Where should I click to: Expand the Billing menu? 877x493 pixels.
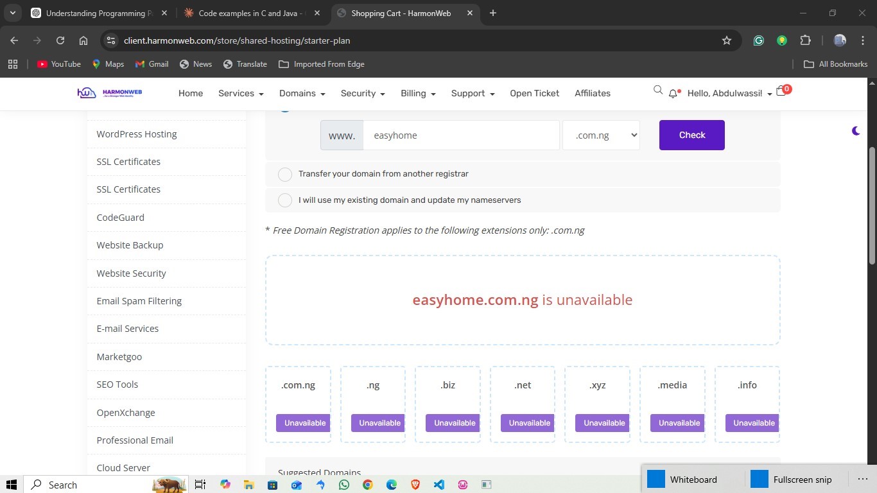click(418, 93)
